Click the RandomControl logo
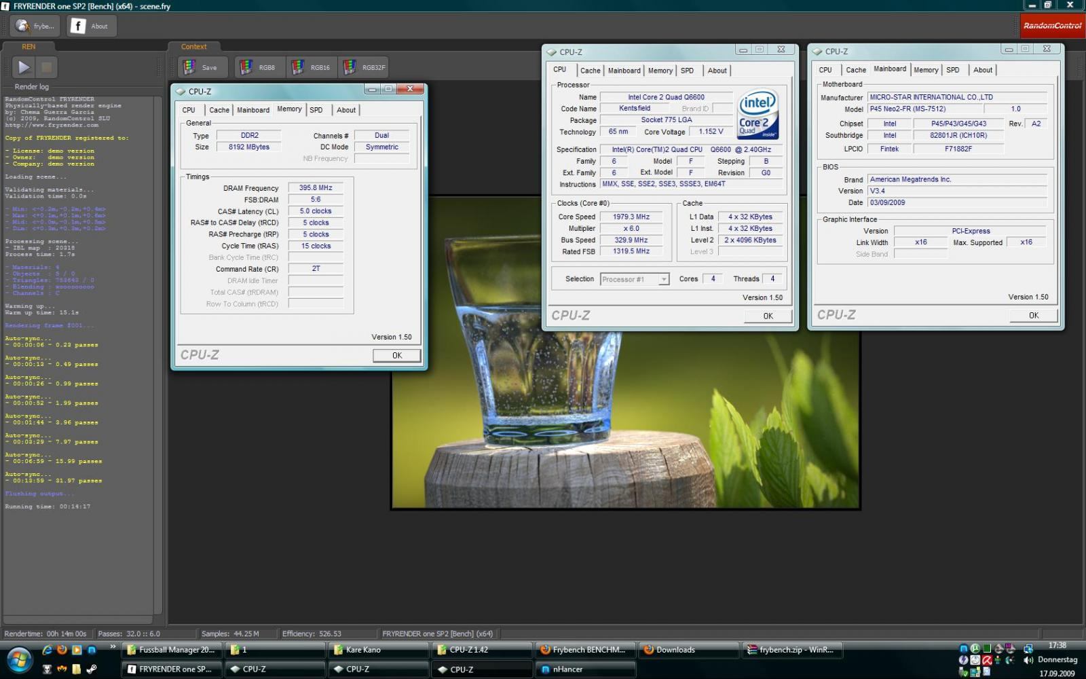 coord(1053,26)
